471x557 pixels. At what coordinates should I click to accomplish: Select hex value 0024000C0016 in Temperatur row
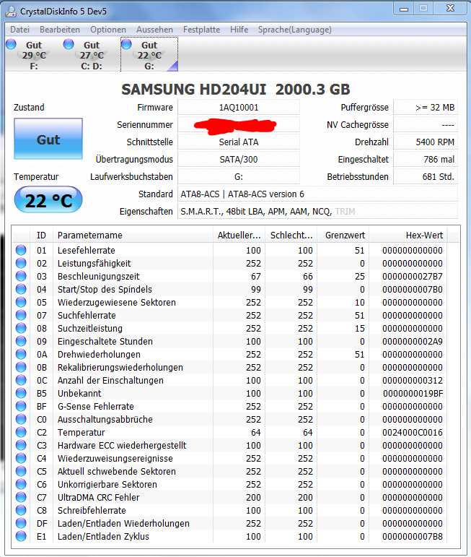413,432
